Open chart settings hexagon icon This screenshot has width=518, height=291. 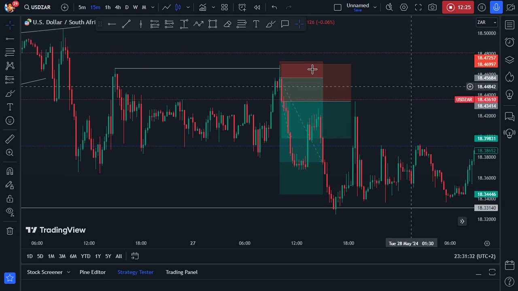(404, 7)
